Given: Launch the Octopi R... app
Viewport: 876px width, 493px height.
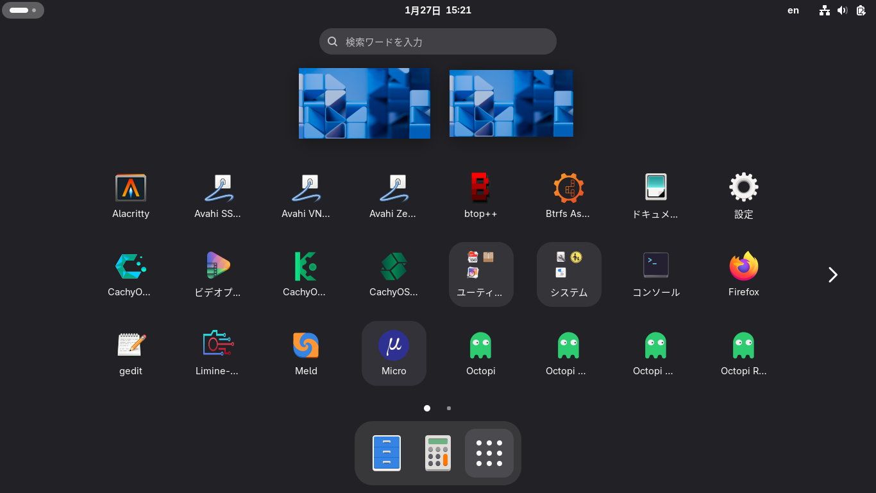Looking at the screenshot, I should pos(743,354).
